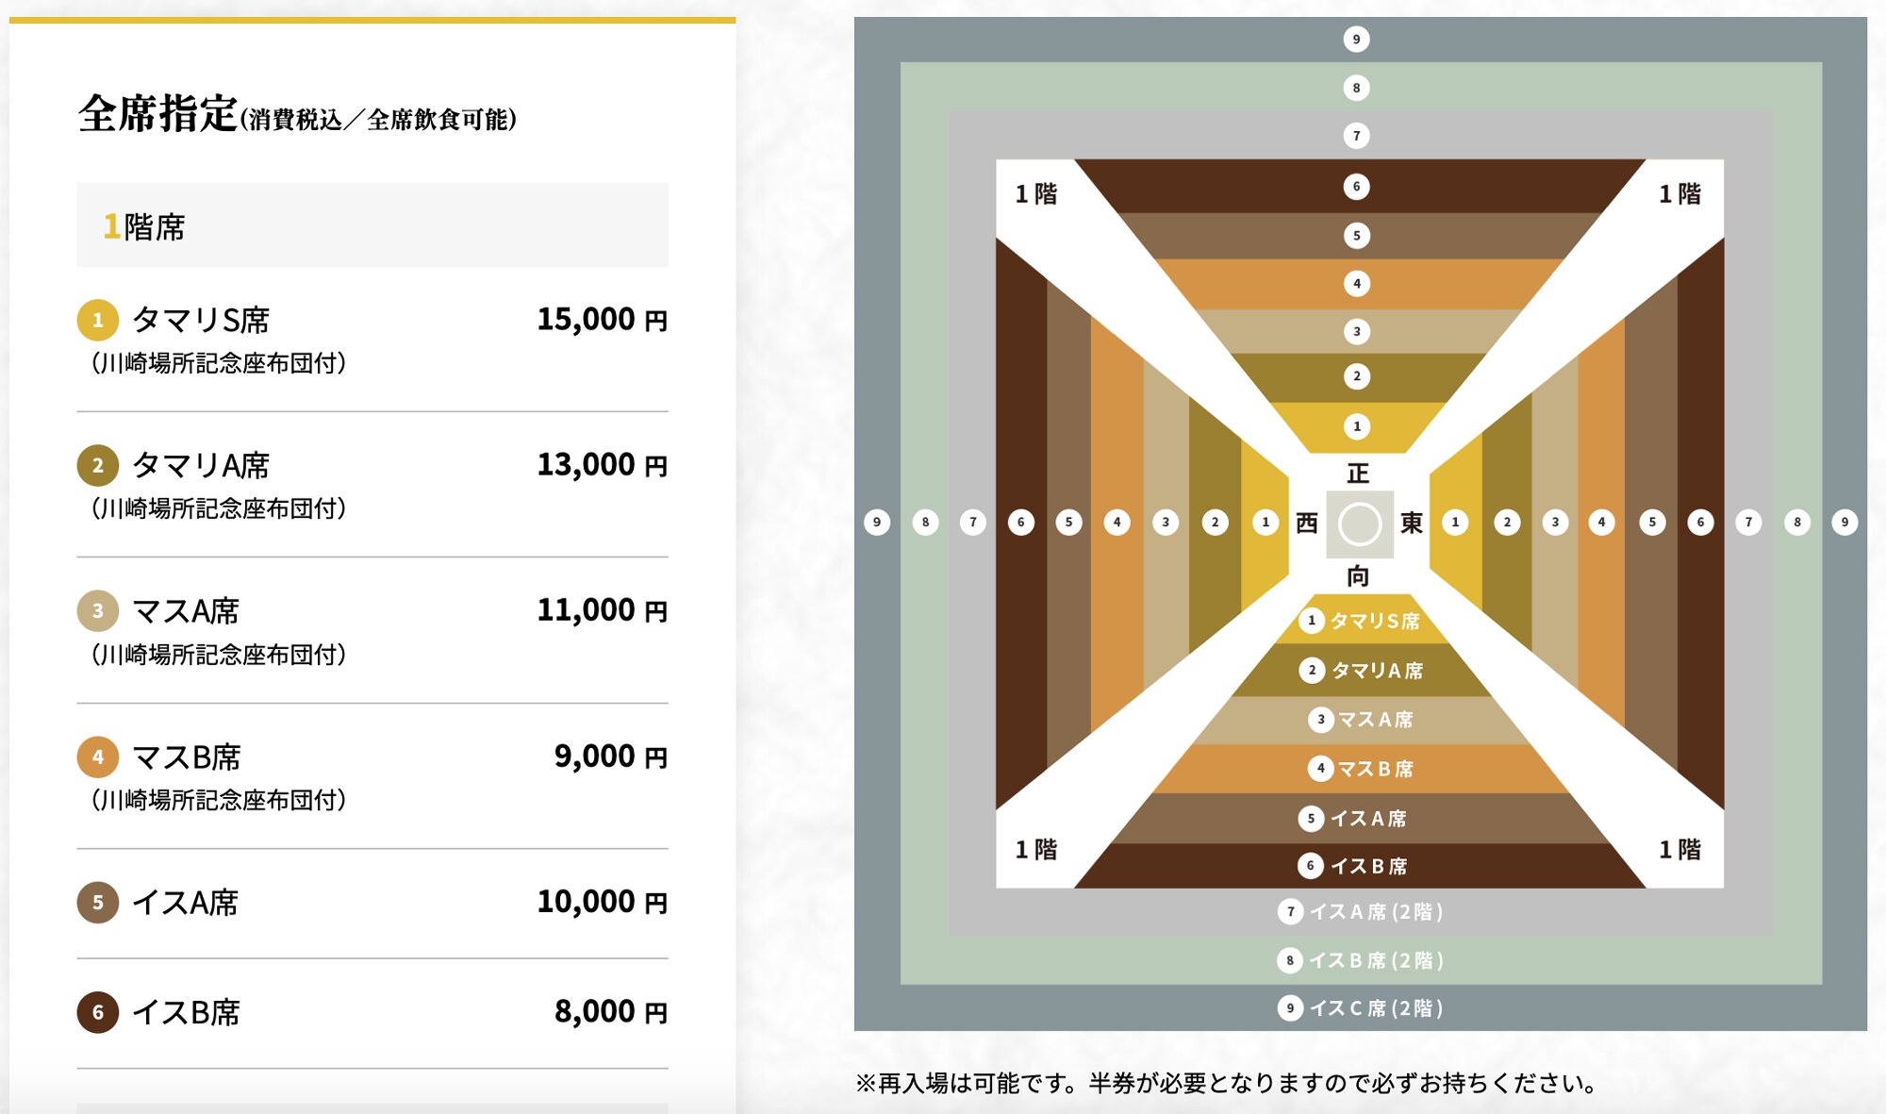Click the orange number 4 Masu B badge
1886x1114 pixels.
[97, 757]
